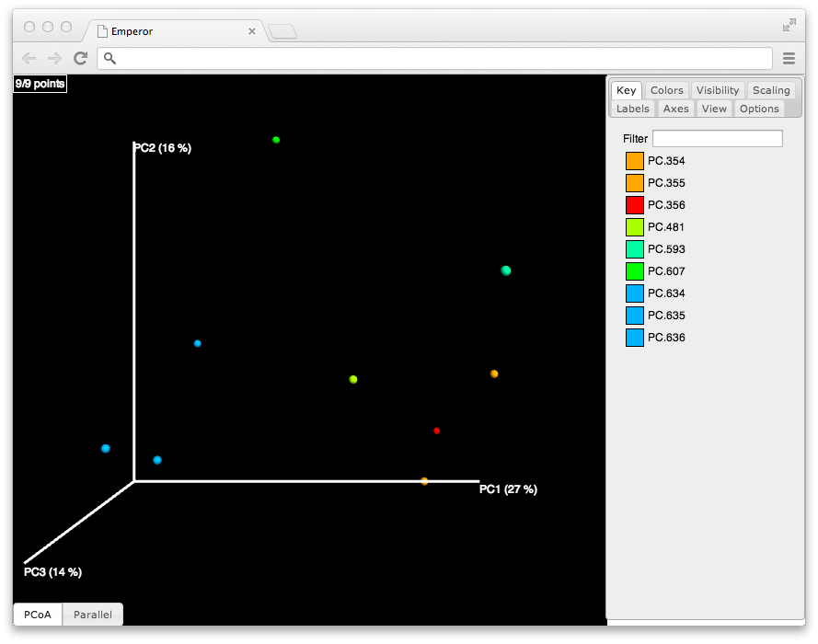Image resolution: width=818 pixels, height=644 pixels.
Task: Select the PC.634 key label
Action: 666,293
